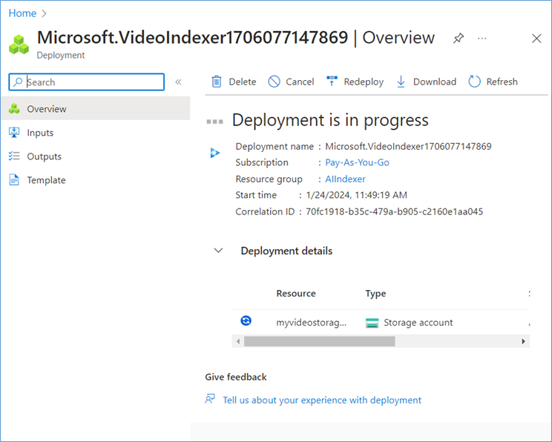Open the Pay-As-You-Go subscription link
Viewport: 552px width, 442px height.
(x=357, y=162)
